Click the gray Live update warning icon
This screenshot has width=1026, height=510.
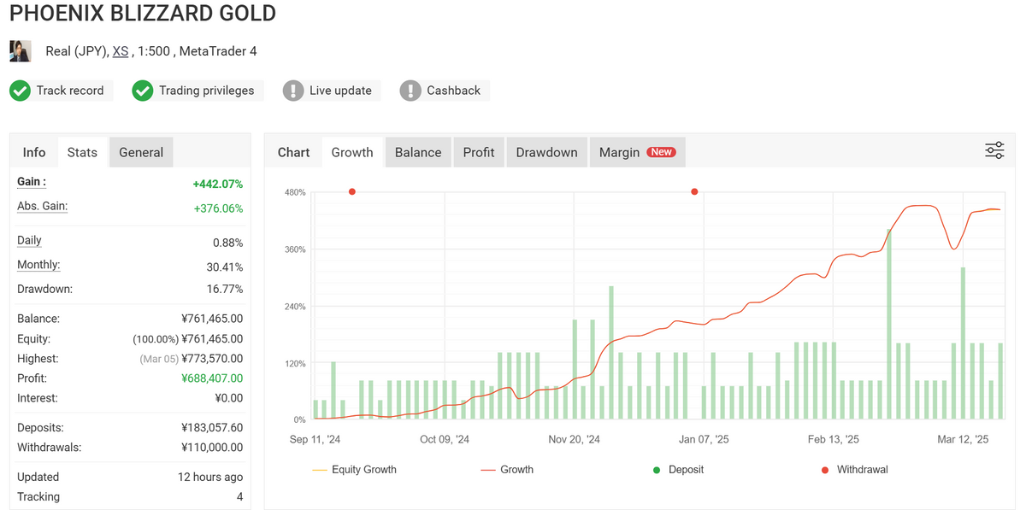pyautogui.click(x=293, y=91)
